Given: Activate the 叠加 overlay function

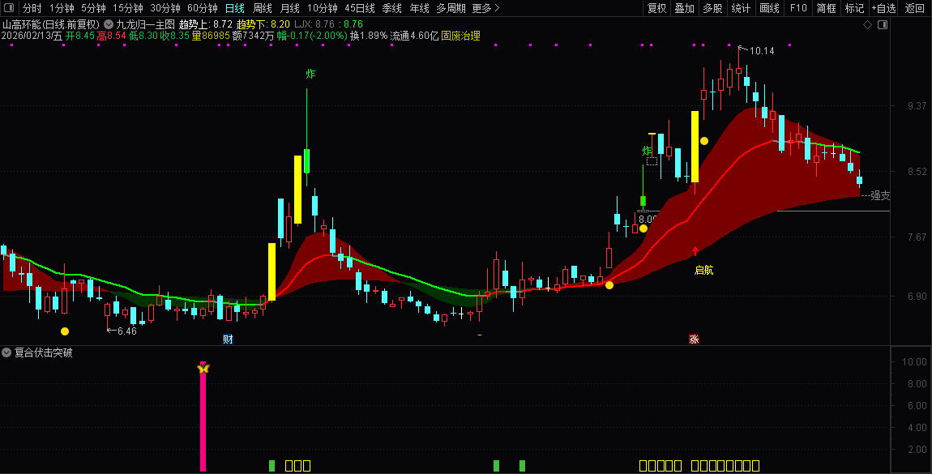Looking at the screenshot, I should 683,8.
